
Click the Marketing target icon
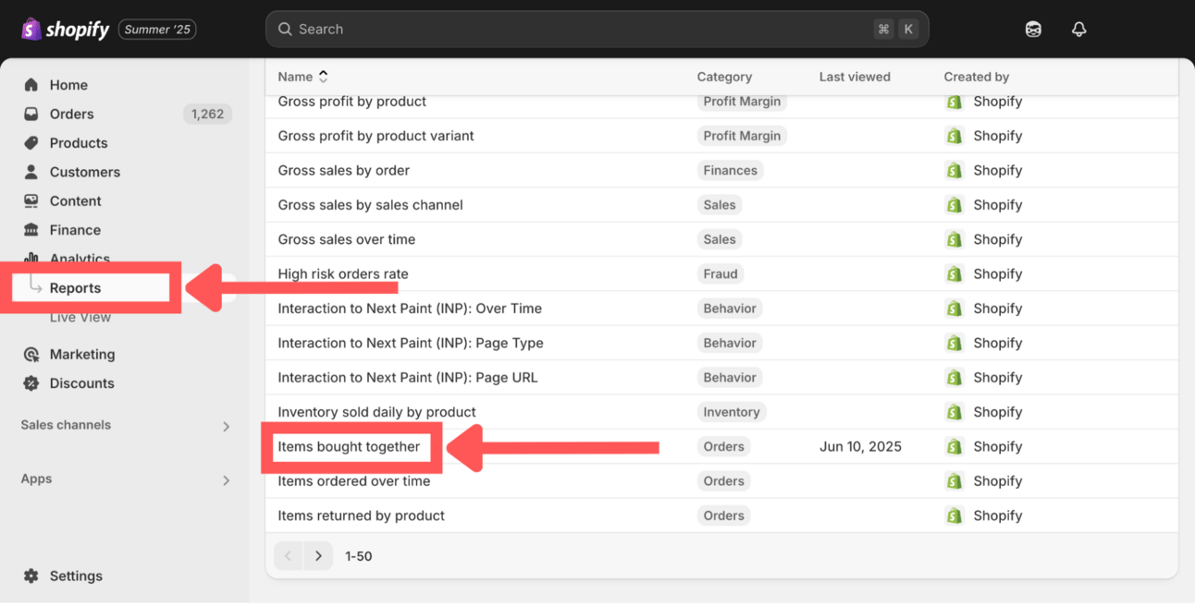coord(31,355)
